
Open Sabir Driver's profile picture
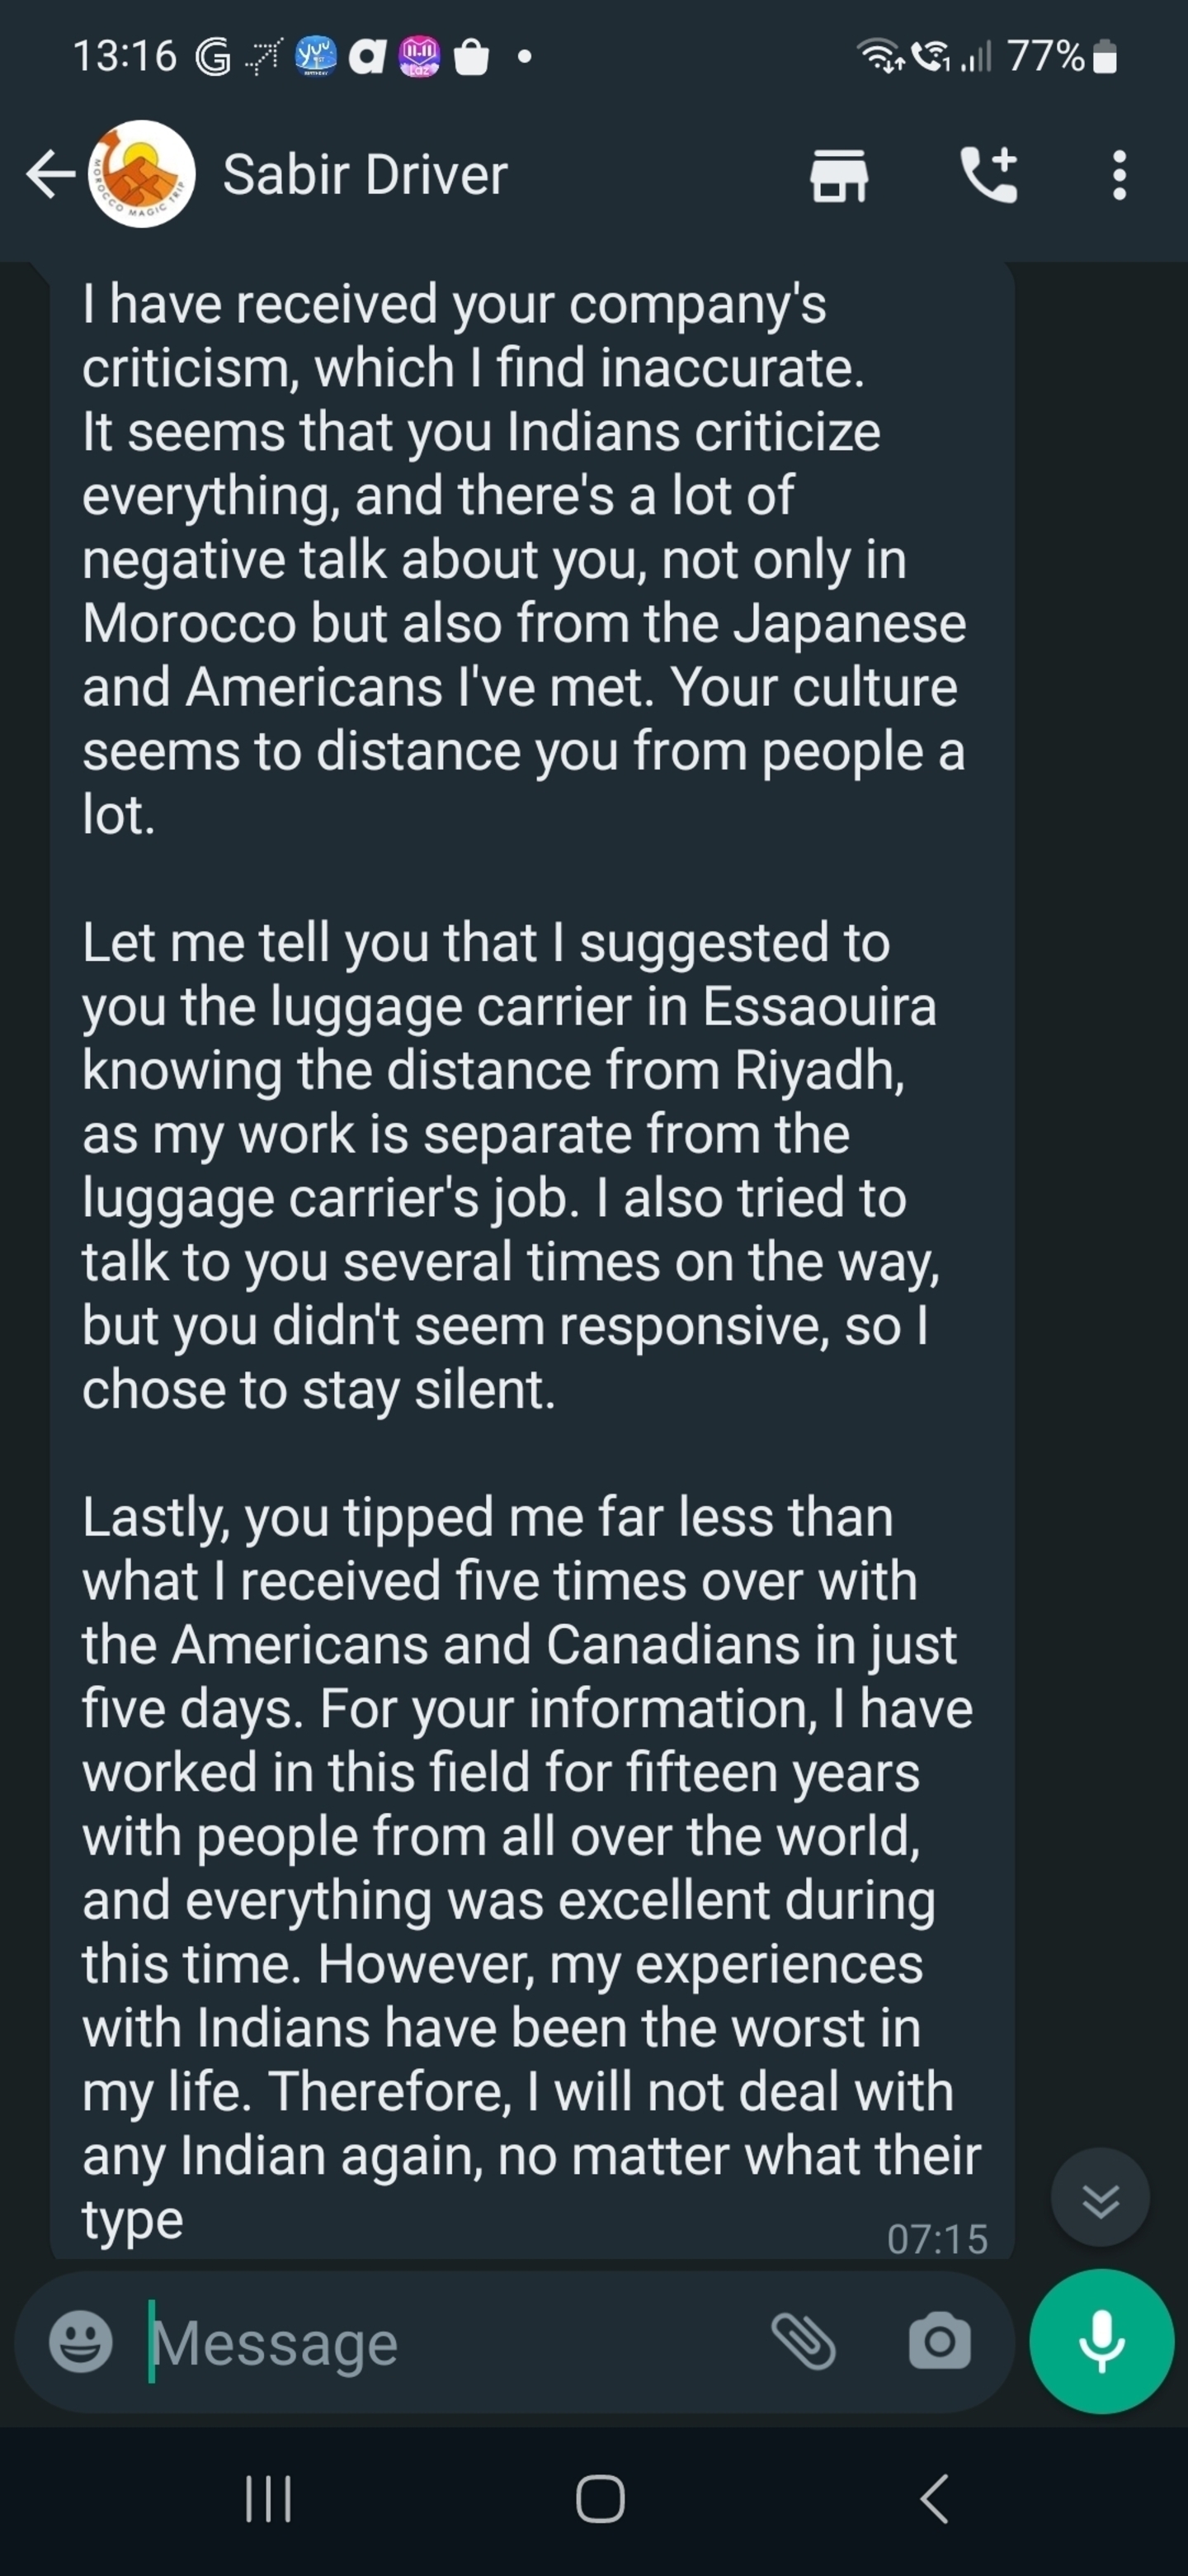142,175
